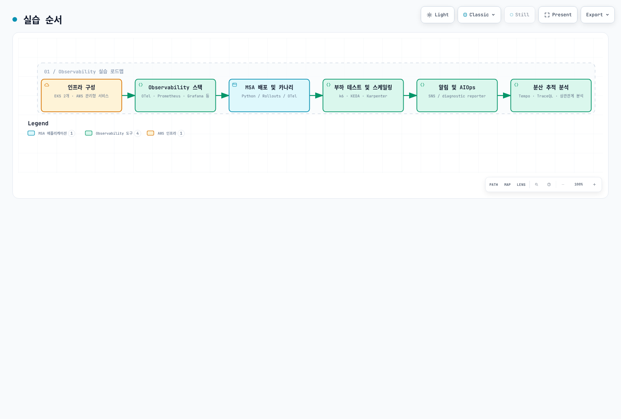The width and height of the screenshot is (621, 419).
Task: Switch to PATH view mode
Action: [x=494, y=185]
